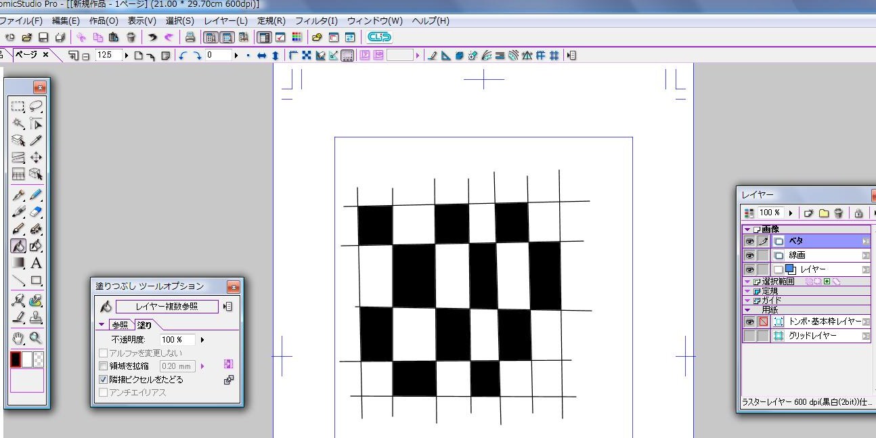The image size is (876, 438).
Task: Expand the 定規 layer group
Action: (x=747, y=291)
